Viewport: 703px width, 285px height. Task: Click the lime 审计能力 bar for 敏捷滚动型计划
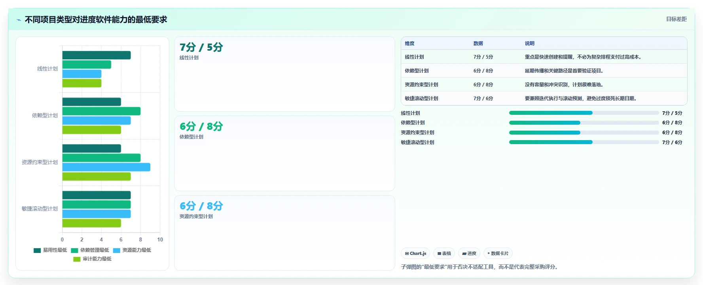pyautogui.click(x=92, y=223)
